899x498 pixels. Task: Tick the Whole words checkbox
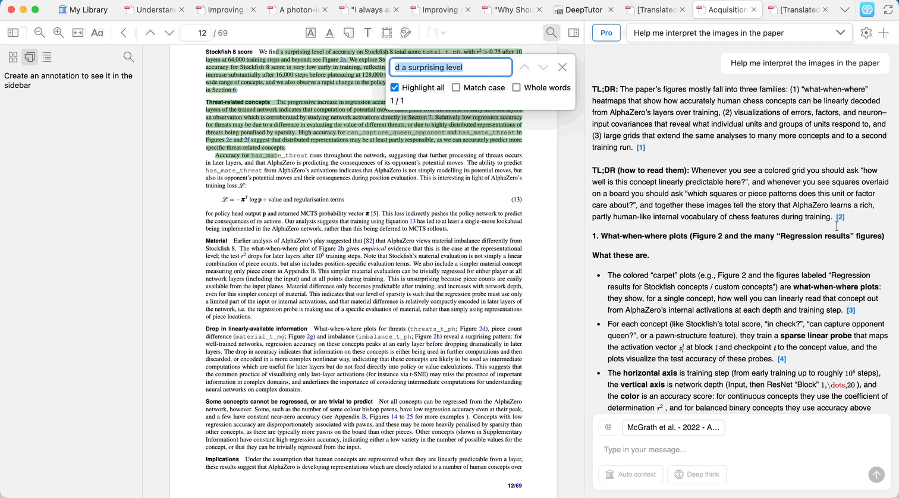(x=516, y=87)
